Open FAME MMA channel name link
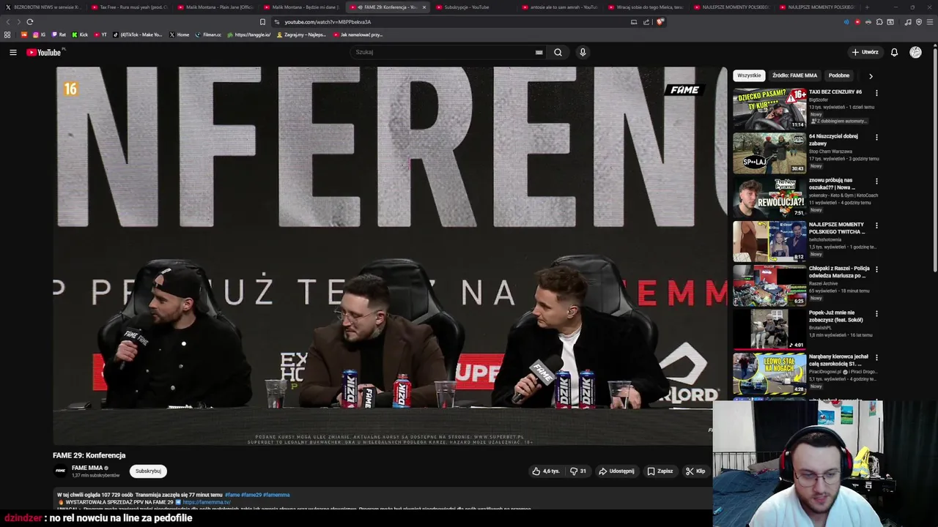This screenshot has height=527, width=938. tap(87, 468)
